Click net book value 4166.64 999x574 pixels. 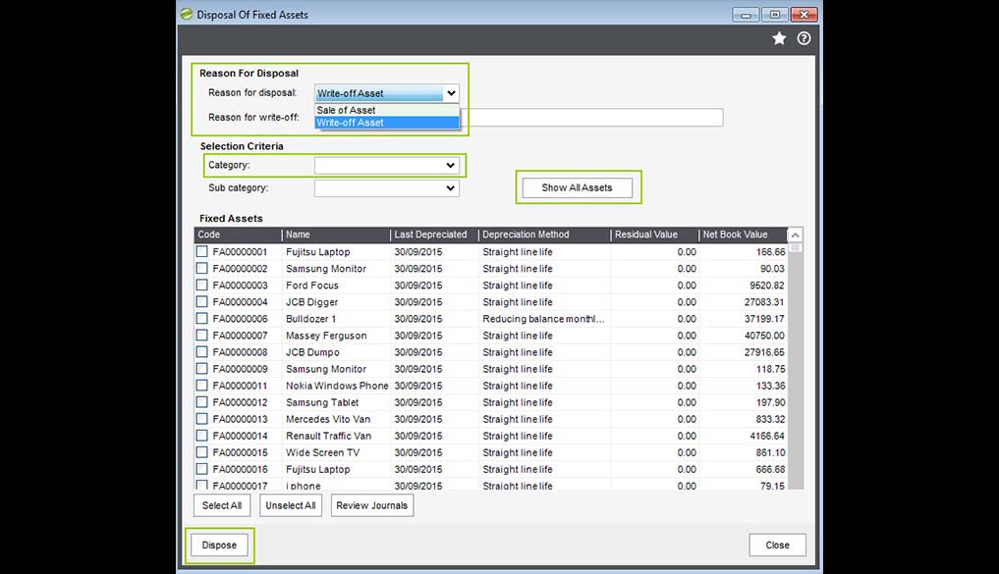pos(766,436)
